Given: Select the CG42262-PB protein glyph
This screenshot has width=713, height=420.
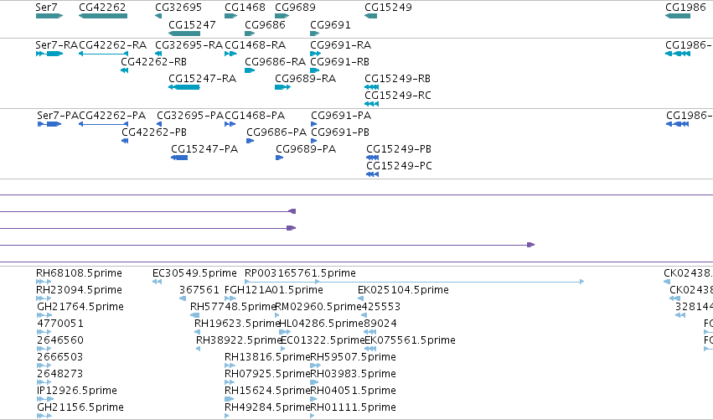Looking at the screenshot, I should pyautogui.click(x=125, y=141).
